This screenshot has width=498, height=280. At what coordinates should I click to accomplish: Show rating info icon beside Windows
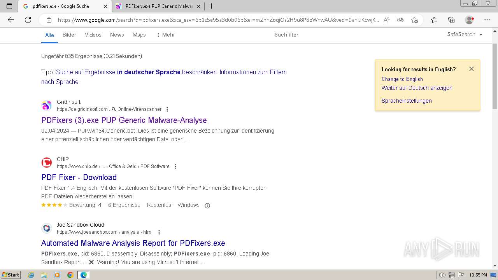[x=207, y=205]
